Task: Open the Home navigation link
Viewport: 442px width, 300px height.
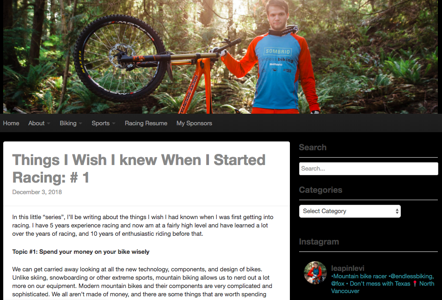Action: [11, 123]
